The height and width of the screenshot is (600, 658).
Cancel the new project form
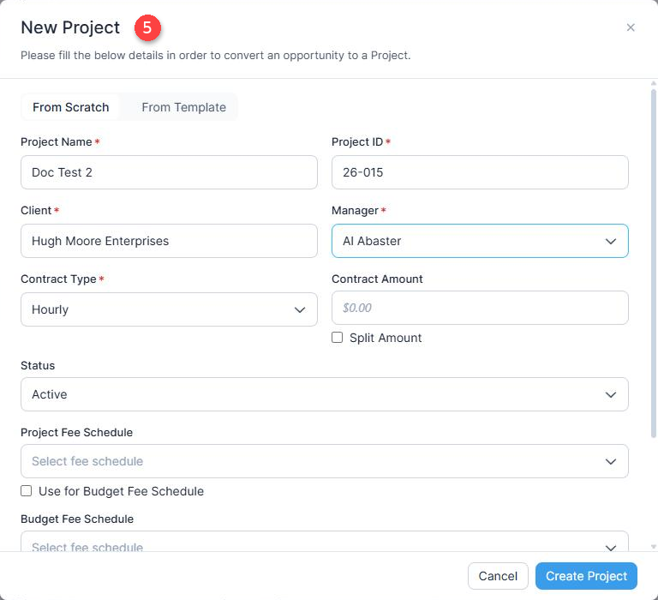coord(498,576)
